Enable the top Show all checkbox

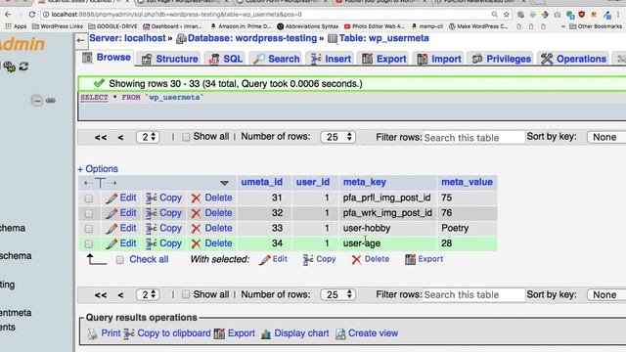(186, 137)
